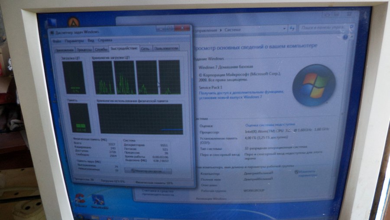Open the CCleaner desktop shortcut

tap(80, 199)
